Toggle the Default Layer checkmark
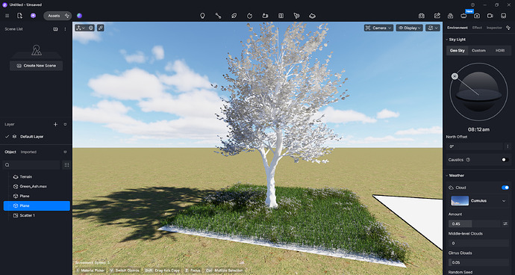515x275 pixels. [x=7, y=137]
